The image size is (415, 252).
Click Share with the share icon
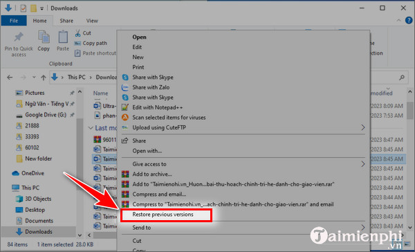pos(139,141)
